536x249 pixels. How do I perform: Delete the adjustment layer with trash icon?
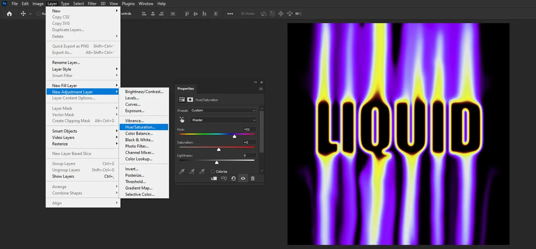252,178
